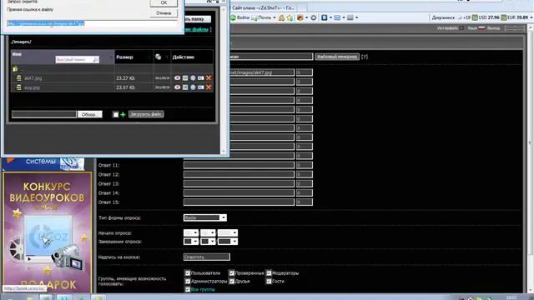
Task: Click the orange face icon in toolbar
Action: 300,17
